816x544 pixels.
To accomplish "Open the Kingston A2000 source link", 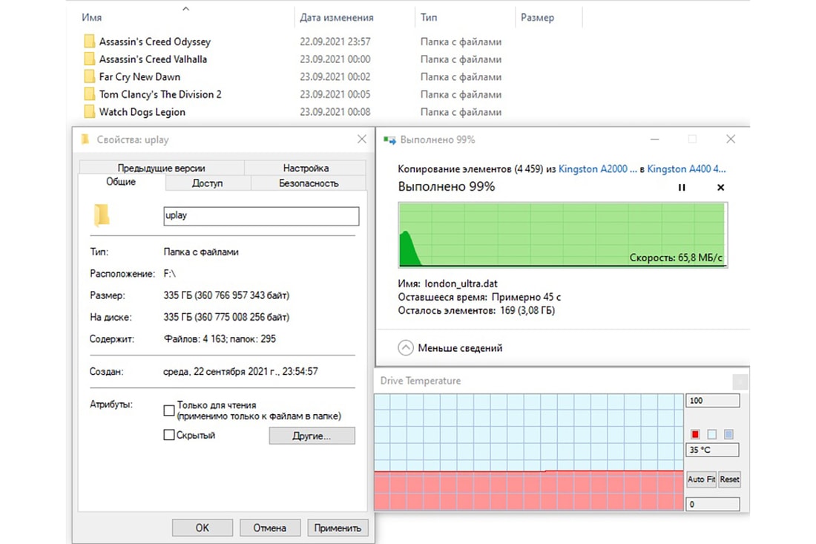I will [597, 168].
